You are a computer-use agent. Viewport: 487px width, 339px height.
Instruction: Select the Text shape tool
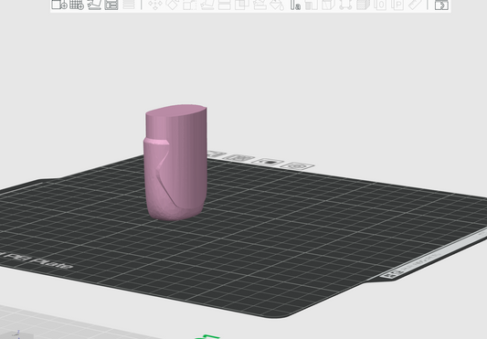(295, 5)
